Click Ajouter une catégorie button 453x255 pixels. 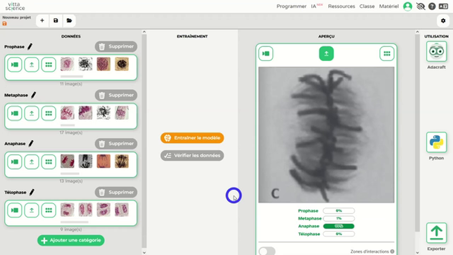coord(71,240)
